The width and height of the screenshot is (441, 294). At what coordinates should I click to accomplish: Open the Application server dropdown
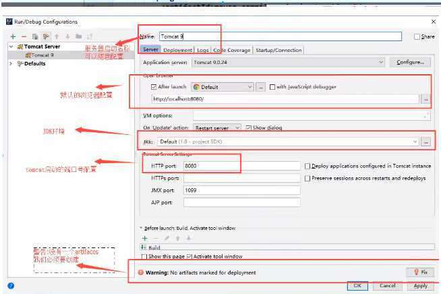289,63
